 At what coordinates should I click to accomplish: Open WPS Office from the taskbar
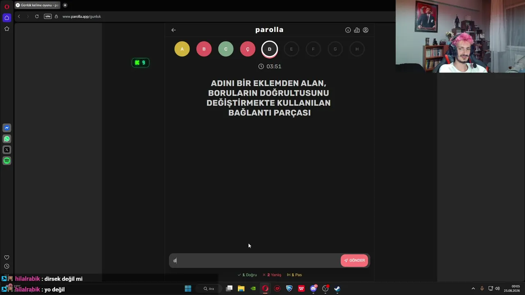(x=301, y=288)
